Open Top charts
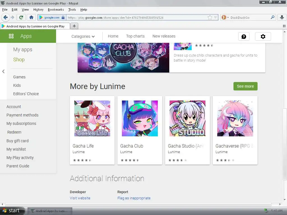 click(x=135, y=36)
